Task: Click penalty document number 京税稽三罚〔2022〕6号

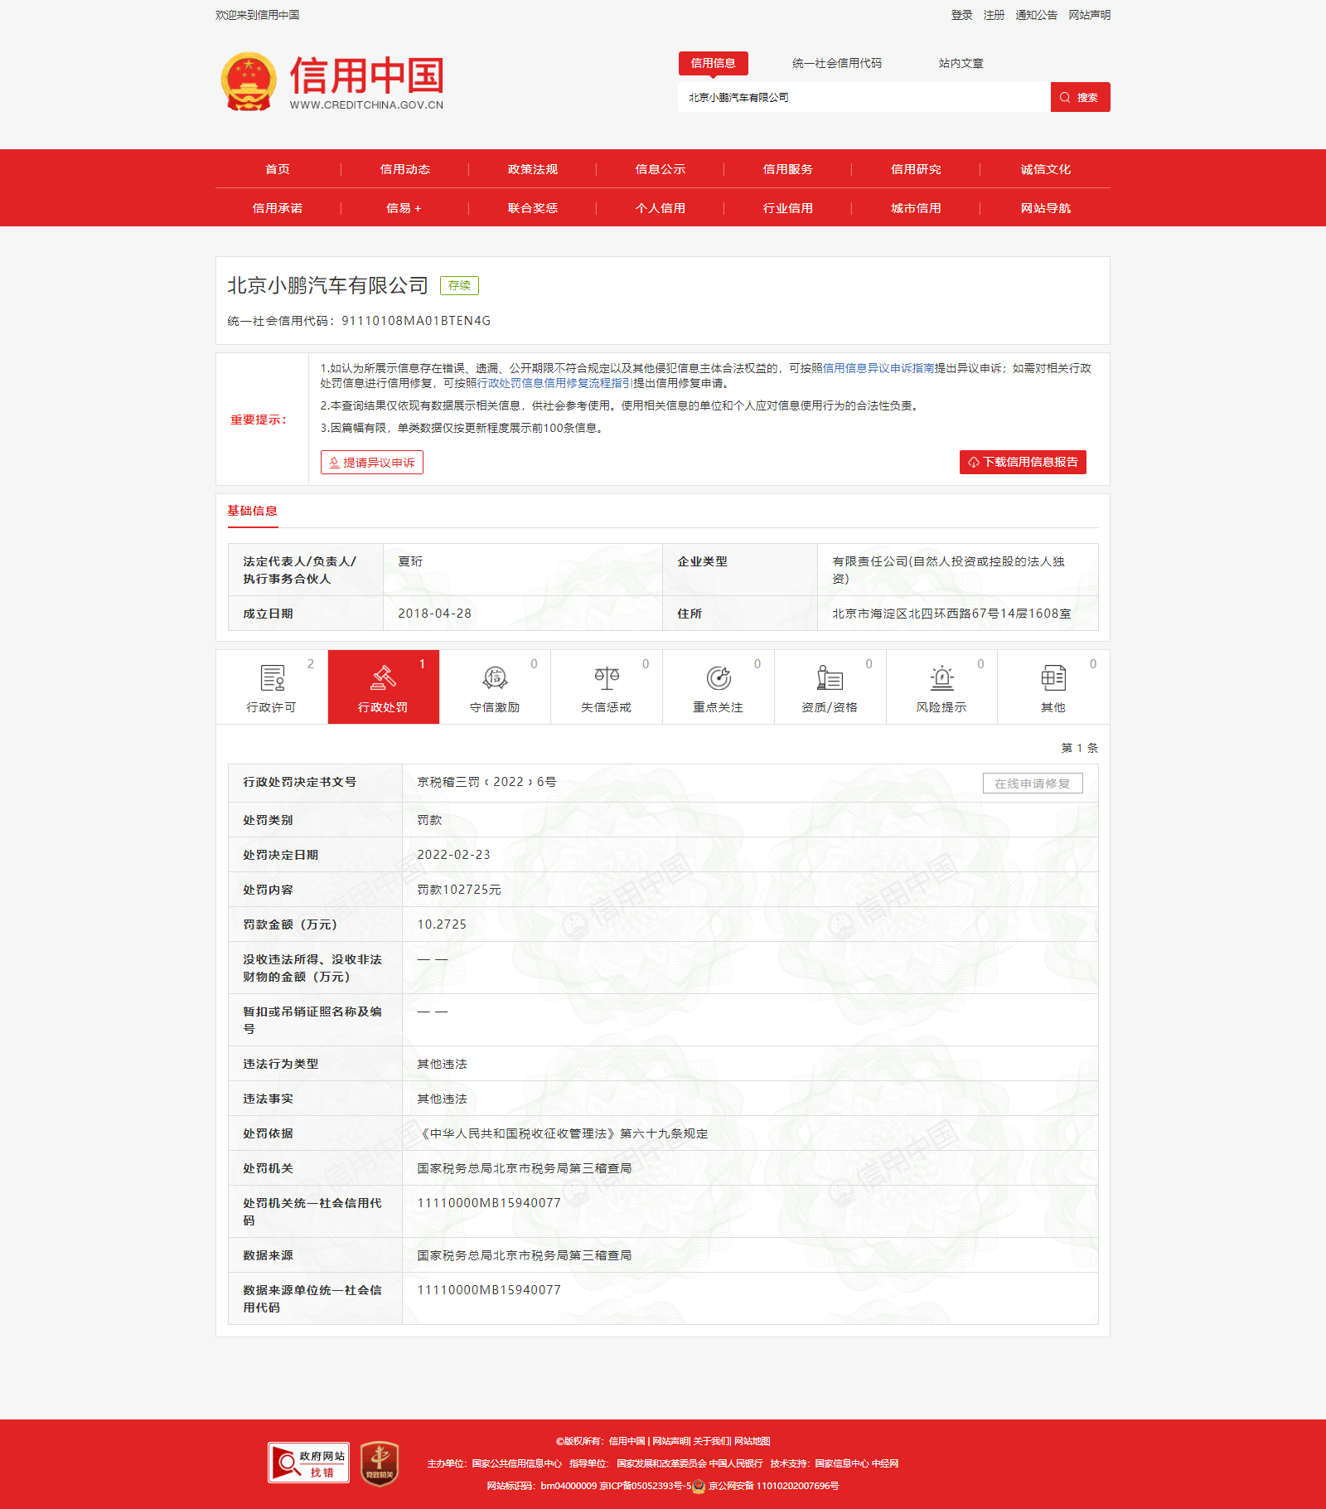Action: 486,782
